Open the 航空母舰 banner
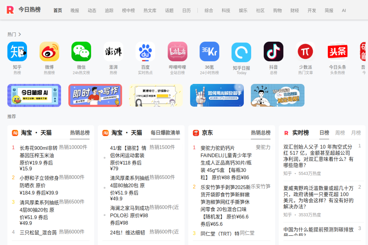Image resolution: width=368 pixels, height=245 pixels. click(278, 95)
